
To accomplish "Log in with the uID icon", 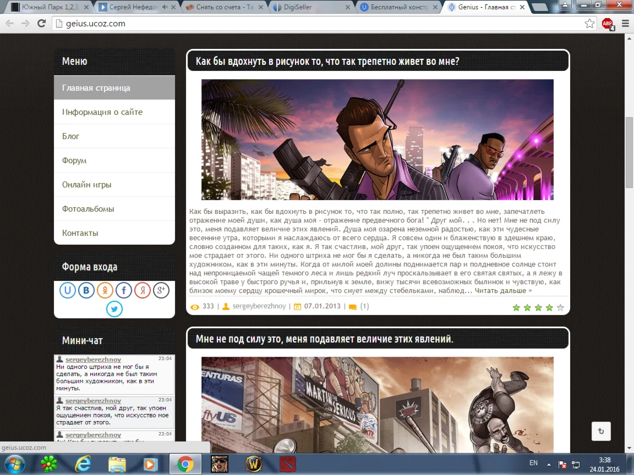I will 68,290.
